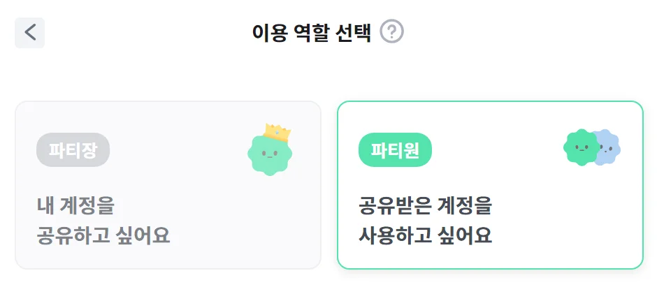657x308 pixels.
Task: Click the green mascot in the 파티원 card
Action: coord(580,147)
